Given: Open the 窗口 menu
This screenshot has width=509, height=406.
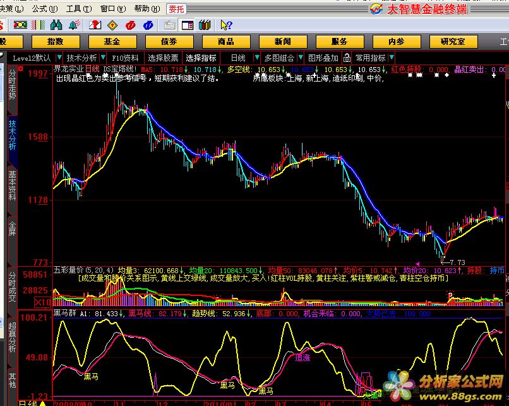Looking at the screenshot, I should 113,9.
